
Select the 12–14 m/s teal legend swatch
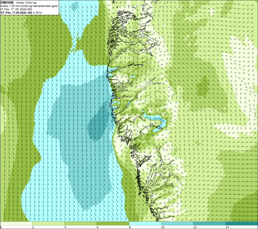pyautogui.click(x=209, y=224)
